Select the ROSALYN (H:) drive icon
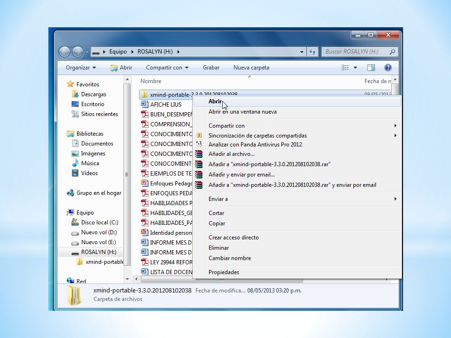451x338 pixels. [x=75, y=253]
